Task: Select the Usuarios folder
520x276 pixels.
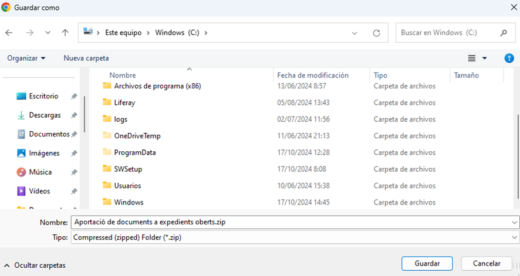Action: tap(128, 186)
